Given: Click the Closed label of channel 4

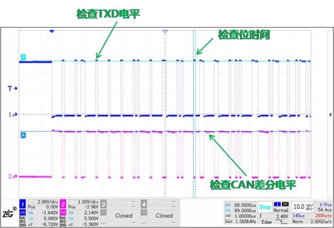Looking at the screenshot, I should 164,216.
